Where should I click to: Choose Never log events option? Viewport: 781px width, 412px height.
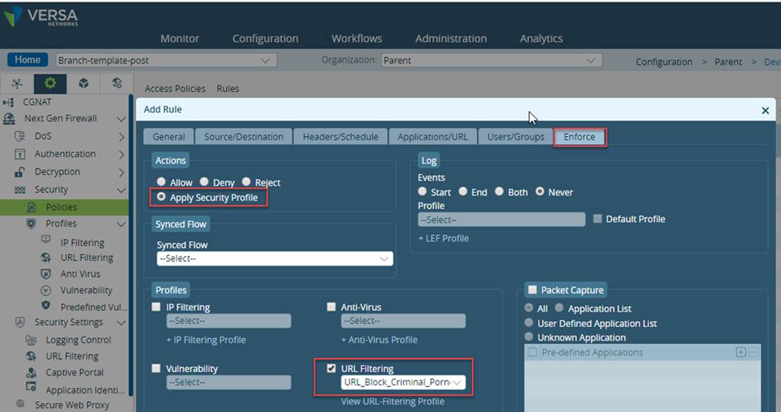pos(539,192)
